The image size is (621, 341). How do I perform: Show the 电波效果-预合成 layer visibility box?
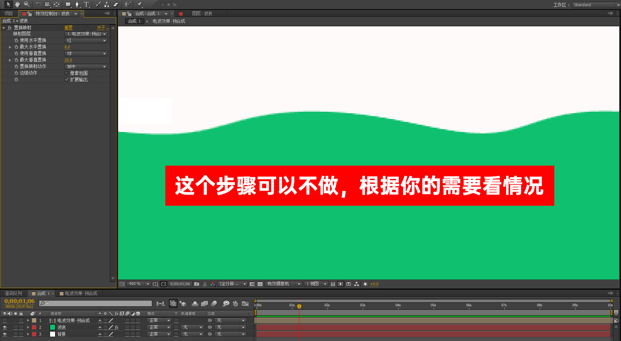tap(5, 320)
